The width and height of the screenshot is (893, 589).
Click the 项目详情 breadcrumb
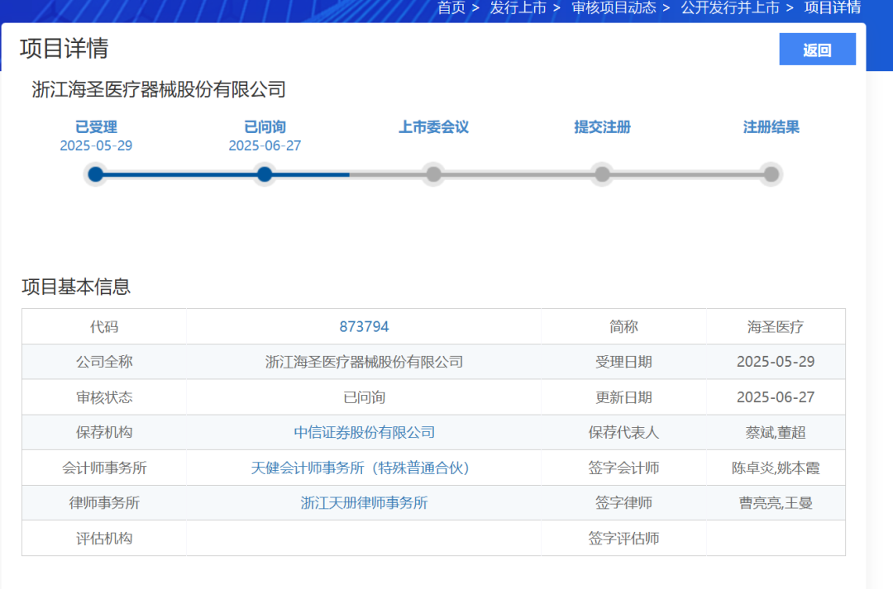tap(832, 8)
